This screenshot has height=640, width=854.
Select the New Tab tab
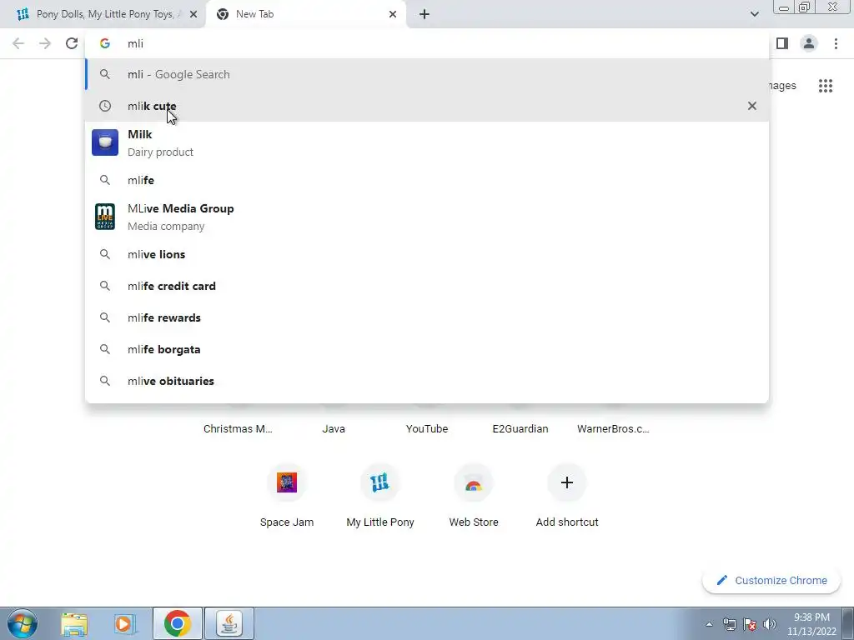pyautogui.click(x=306, y=14)
